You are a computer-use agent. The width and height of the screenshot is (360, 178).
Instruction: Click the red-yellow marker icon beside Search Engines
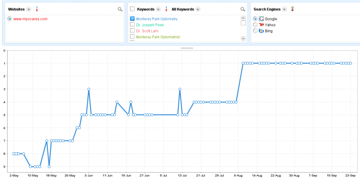click(x=292, y=9)
